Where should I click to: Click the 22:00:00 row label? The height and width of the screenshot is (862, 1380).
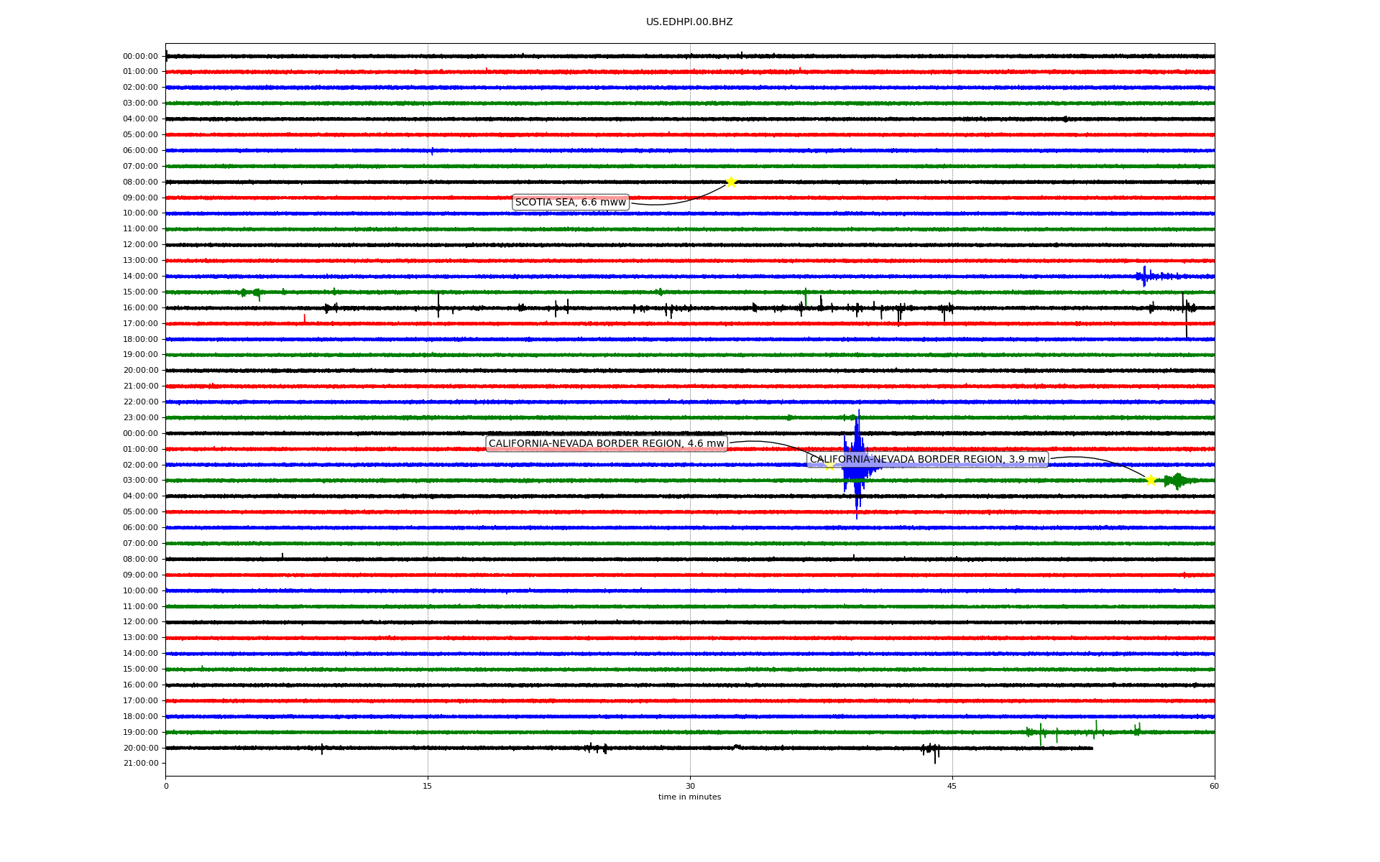pos(140,402)
